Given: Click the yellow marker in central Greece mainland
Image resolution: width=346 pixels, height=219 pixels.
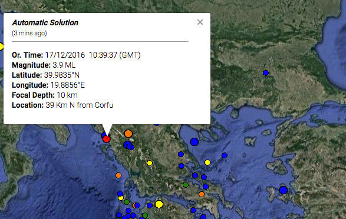Looking at the screenshot, I should [150, 163].
